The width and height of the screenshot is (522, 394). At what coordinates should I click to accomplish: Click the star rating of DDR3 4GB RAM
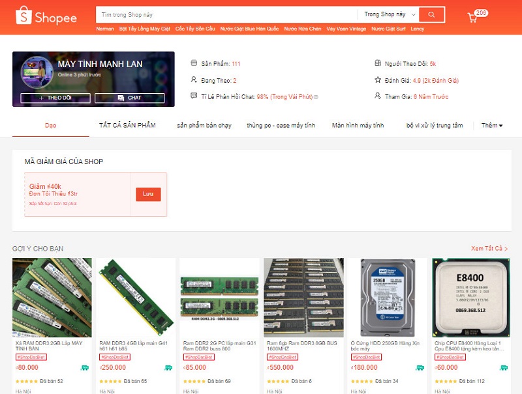(x=110, y=381)
